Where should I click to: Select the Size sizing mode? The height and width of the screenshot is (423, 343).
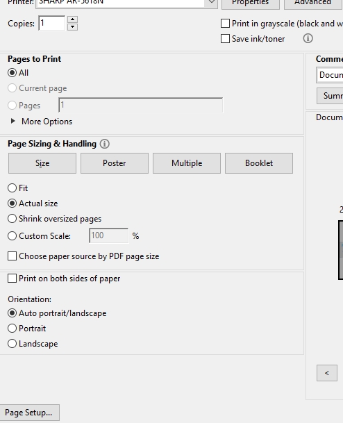(x=42, y=163)
